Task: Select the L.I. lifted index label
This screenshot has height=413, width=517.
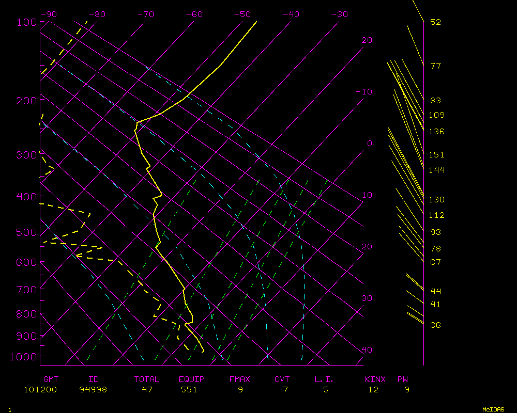Action: [x=324, y=379]
